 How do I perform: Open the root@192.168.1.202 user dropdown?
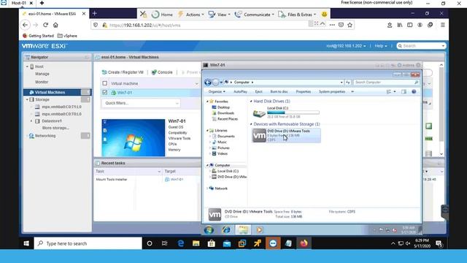(346, 46)
